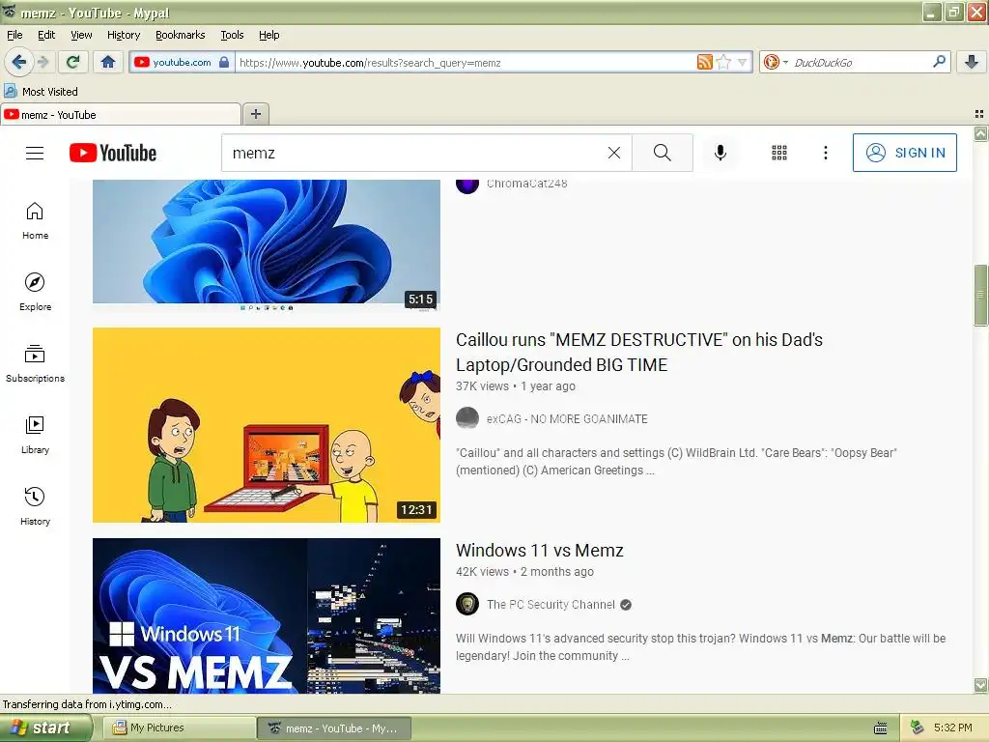Image resolution: width=989 pixels, height=742 pixels.
Task: Click the YouTube search magnifier button
Action: (x=663, y=153)
